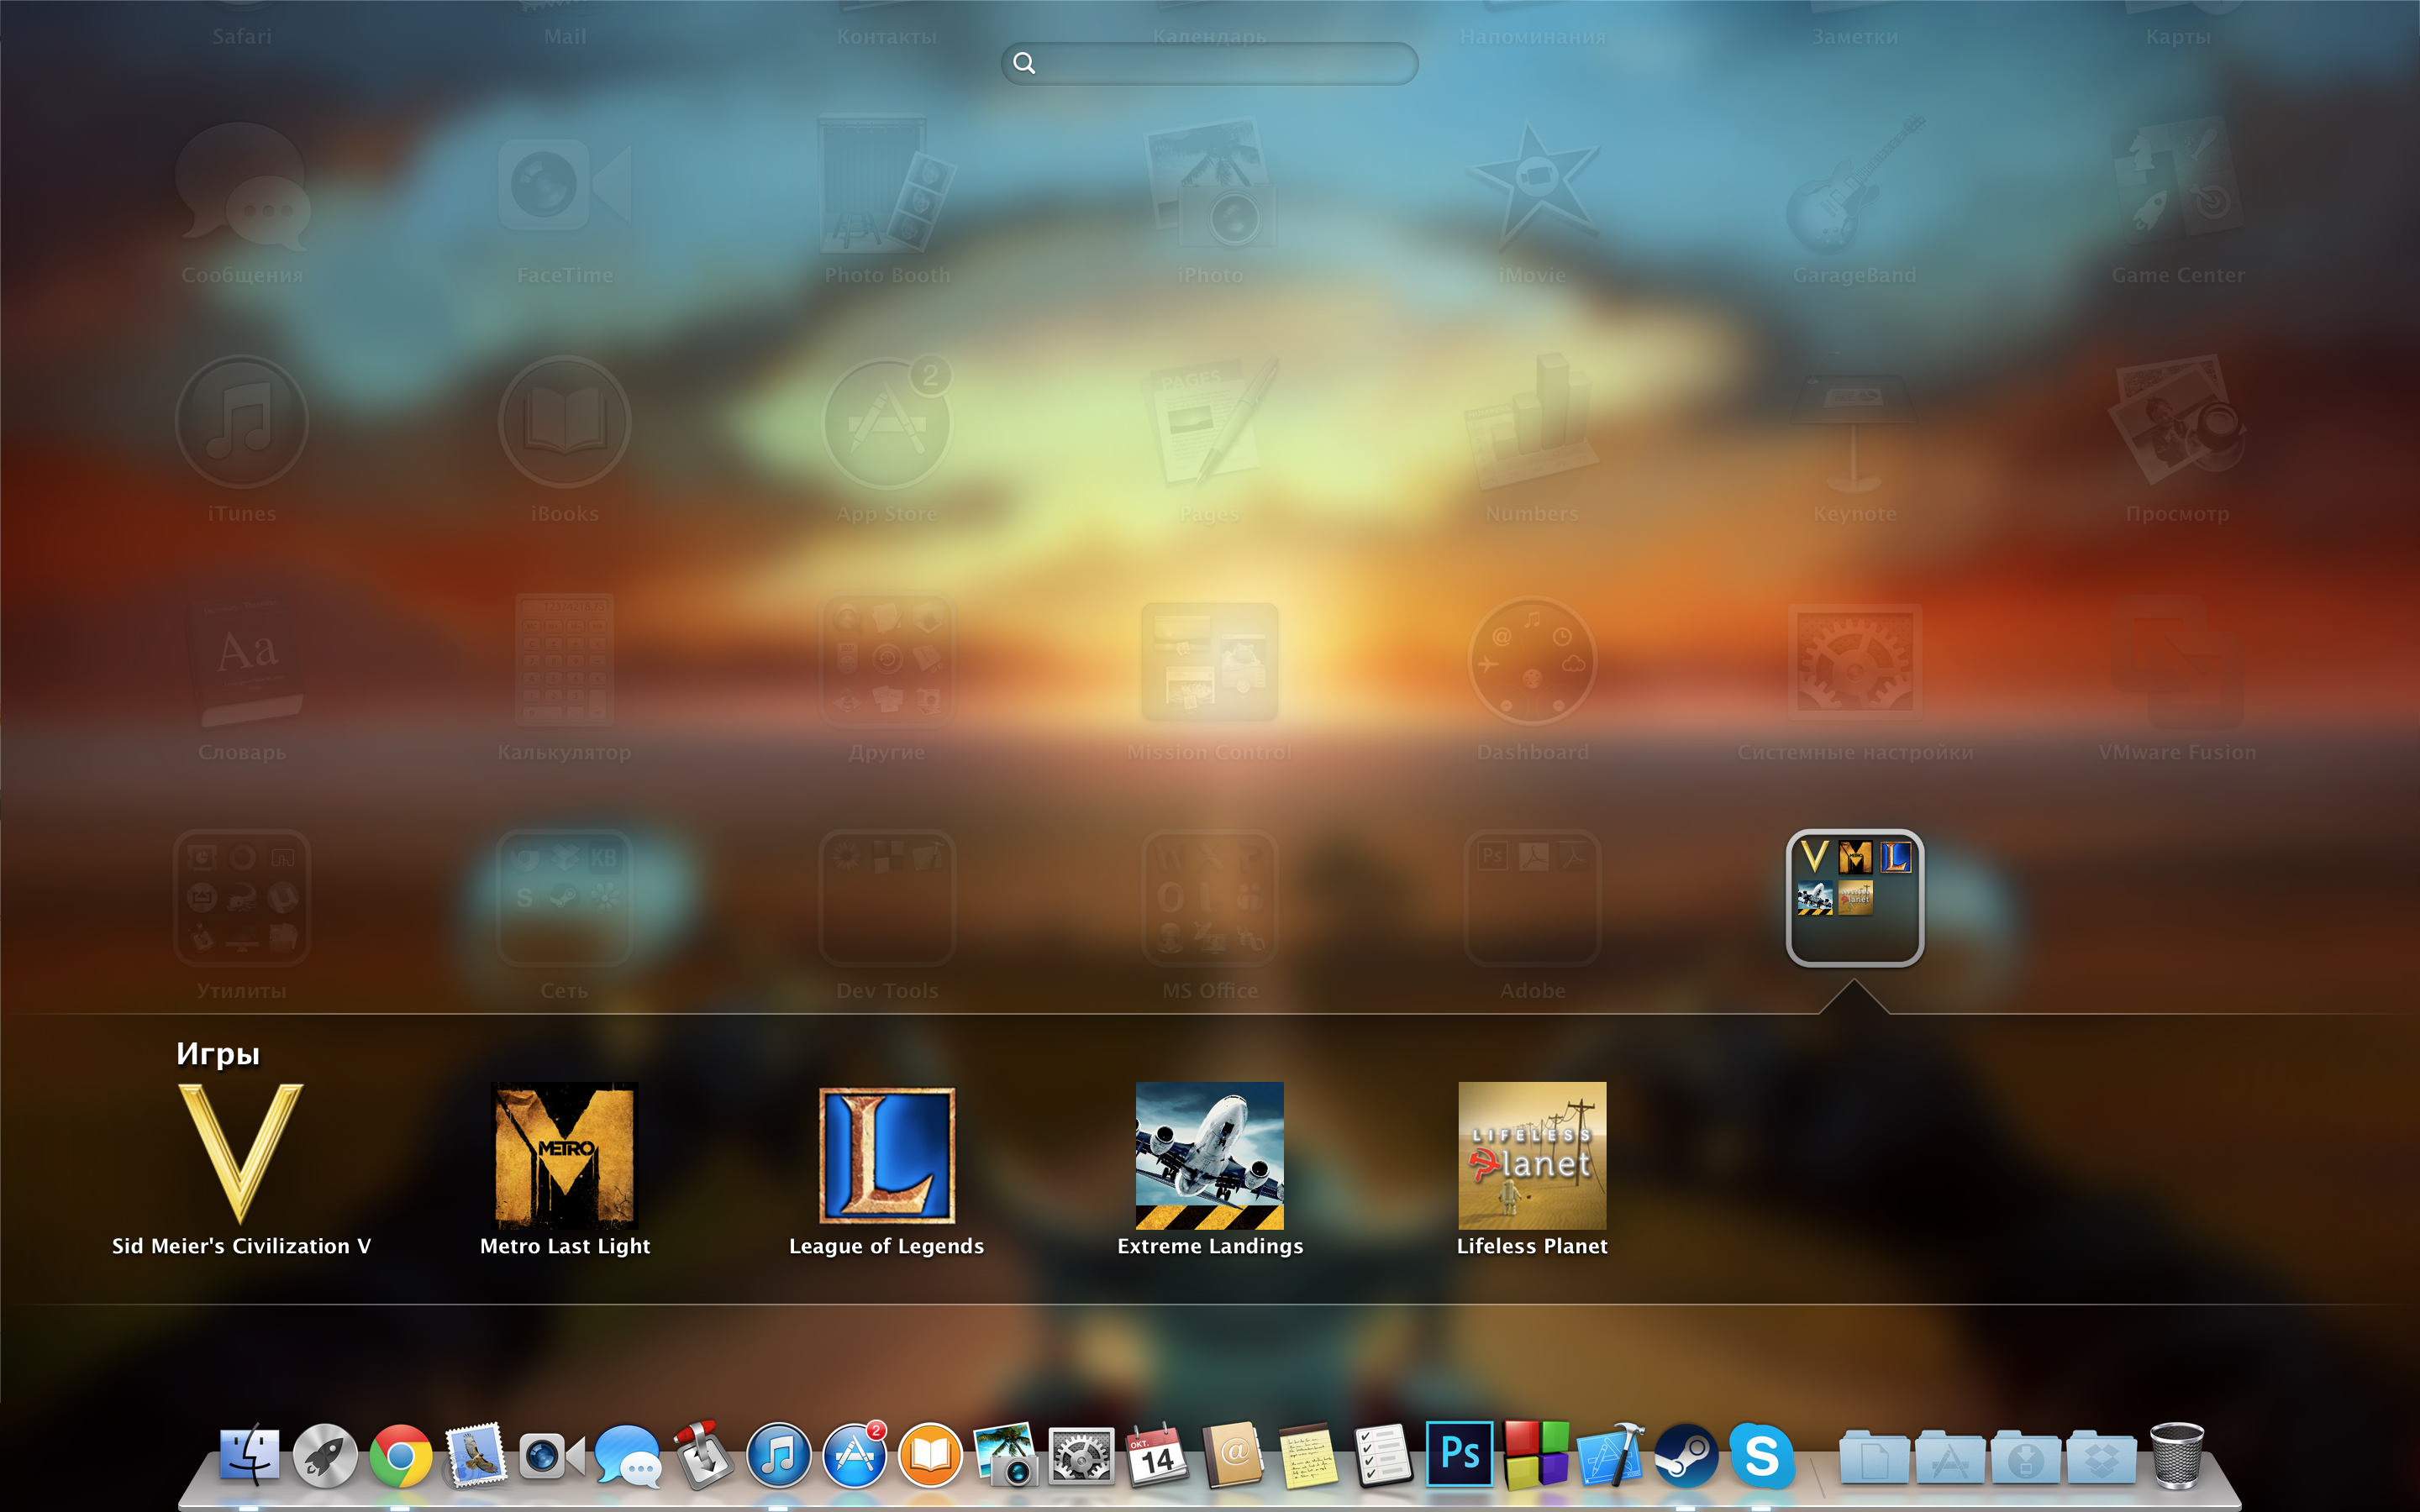The image size is (2420, 1512).
Task: Open Extreme Landings app
Action: [x=1210, y=1155]
